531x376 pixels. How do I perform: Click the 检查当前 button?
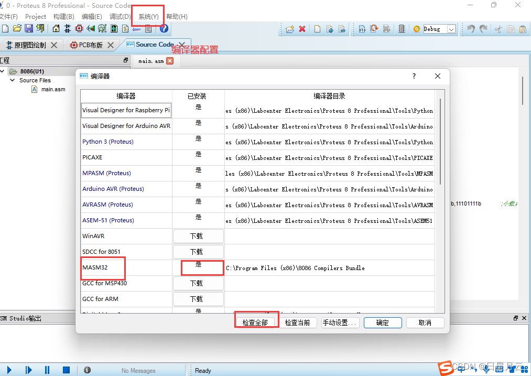297,323
